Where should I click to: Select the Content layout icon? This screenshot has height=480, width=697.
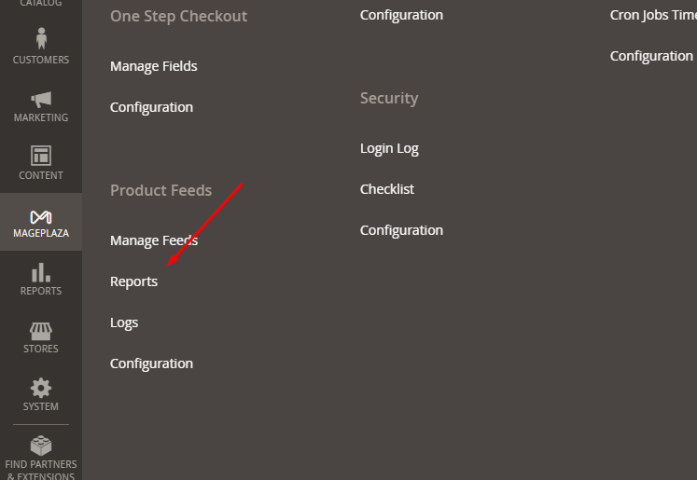pos(40,156)
